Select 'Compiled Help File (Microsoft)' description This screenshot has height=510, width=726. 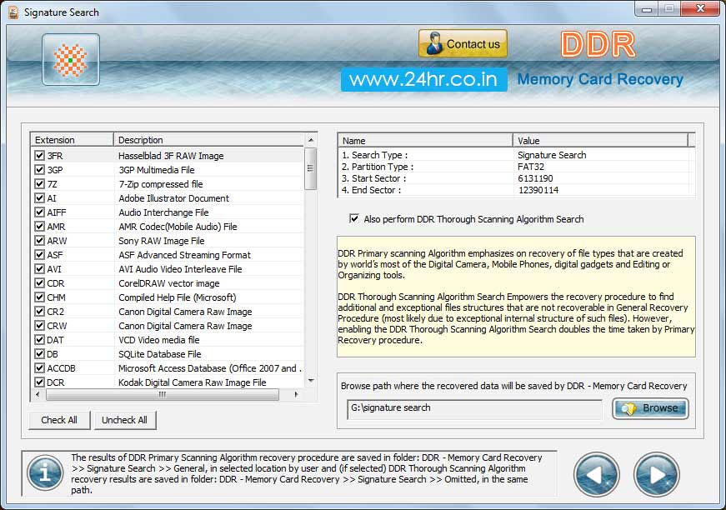178,297
